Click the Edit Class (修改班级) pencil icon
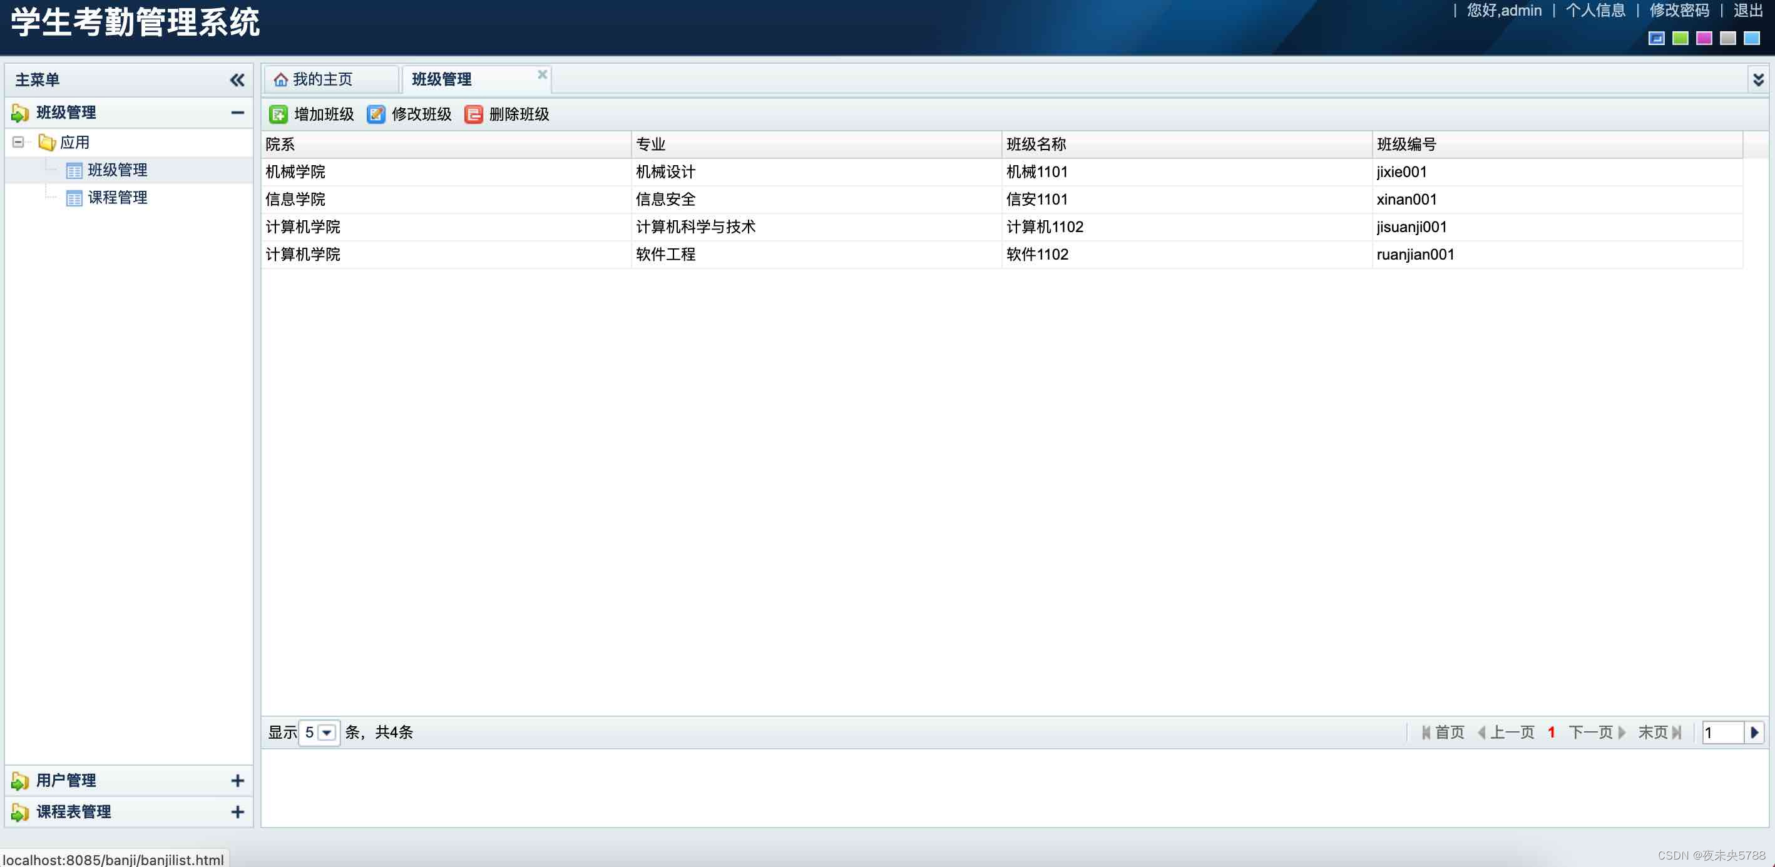The image size is (1775, 867). pos(376,114)
